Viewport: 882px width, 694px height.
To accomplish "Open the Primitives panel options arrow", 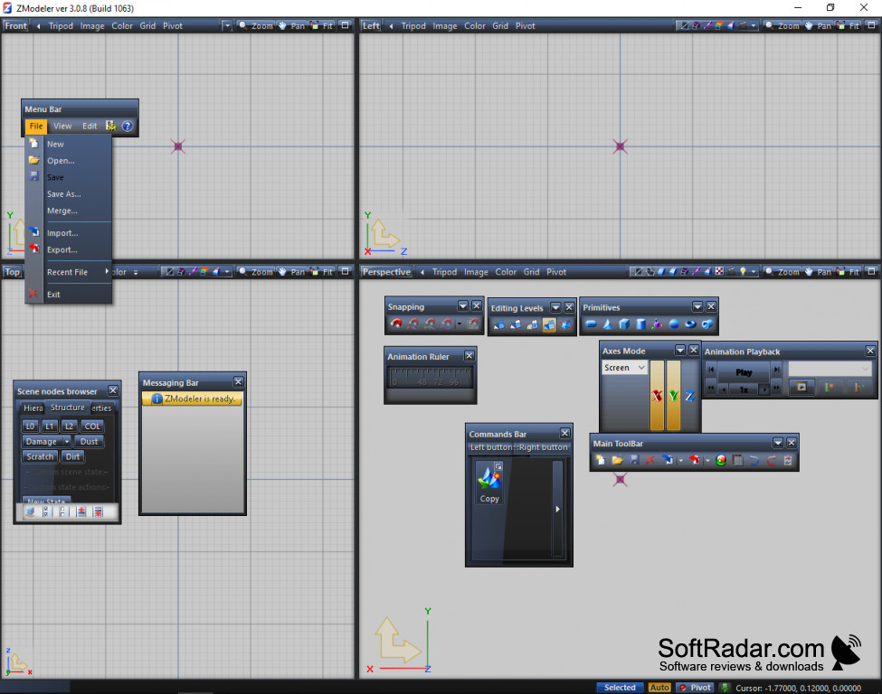I will [697, 306].
